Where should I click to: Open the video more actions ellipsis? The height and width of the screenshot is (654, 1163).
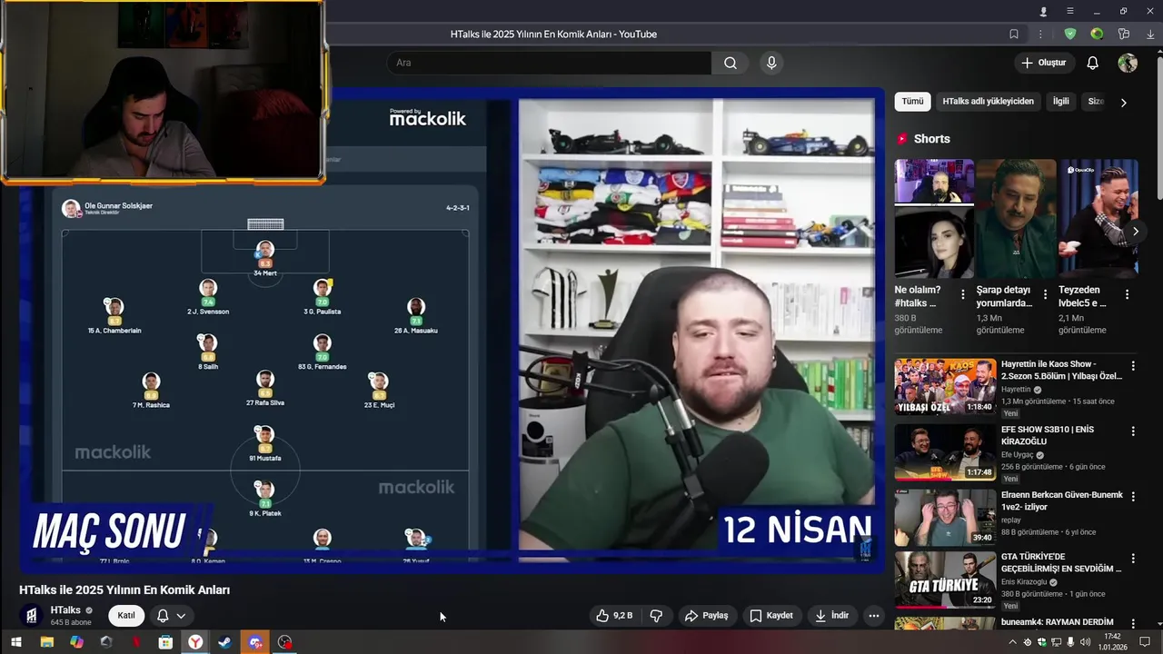873,616
